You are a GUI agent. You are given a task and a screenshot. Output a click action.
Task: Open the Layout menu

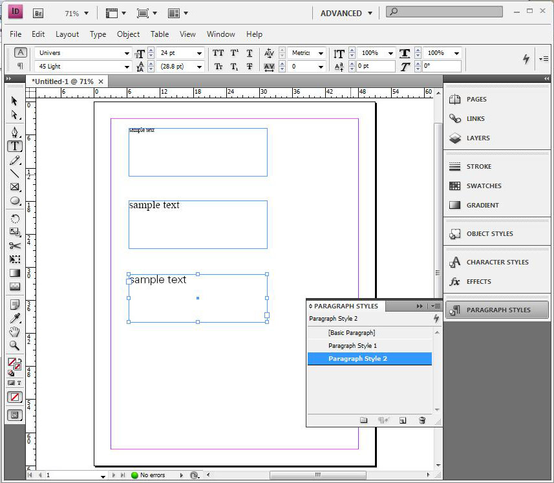(x=67, y=34)
